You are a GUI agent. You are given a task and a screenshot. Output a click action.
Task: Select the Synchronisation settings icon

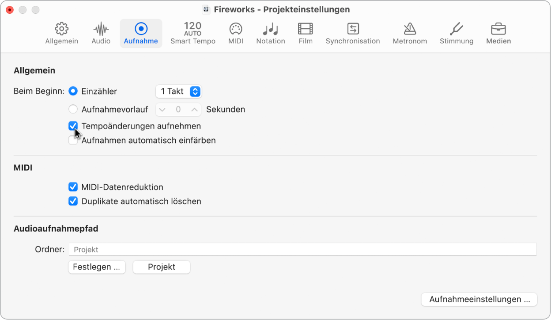pyautogui.click(x=352, y=33)
